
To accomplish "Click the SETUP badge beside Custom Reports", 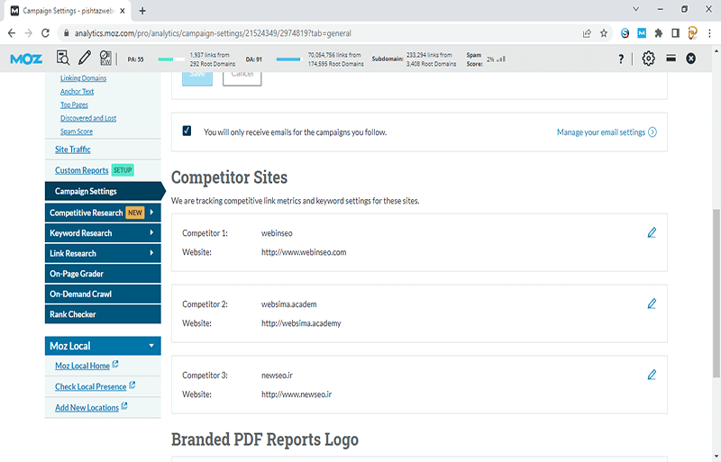I will pyautogui.click(x=123, y=170).
